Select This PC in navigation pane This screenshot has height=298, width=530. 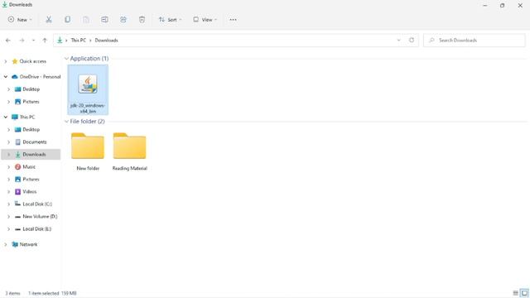[x=26, y=117]
